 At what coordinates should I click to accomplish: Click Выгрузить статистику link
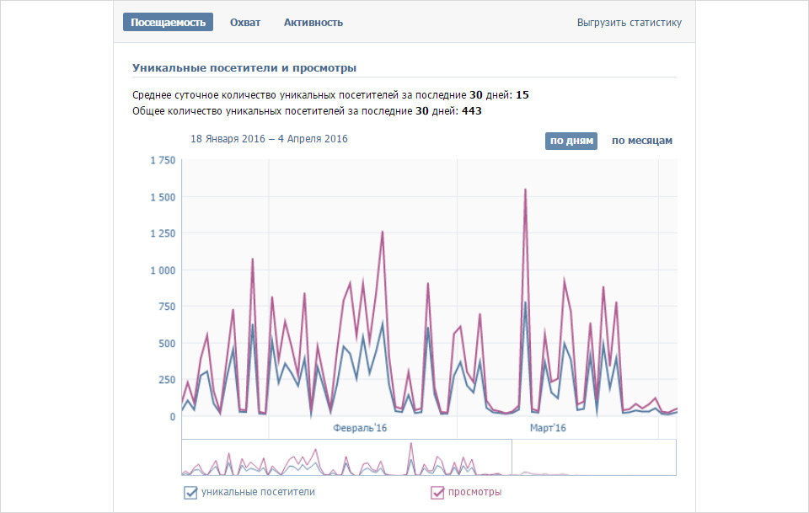coord(629,23)
